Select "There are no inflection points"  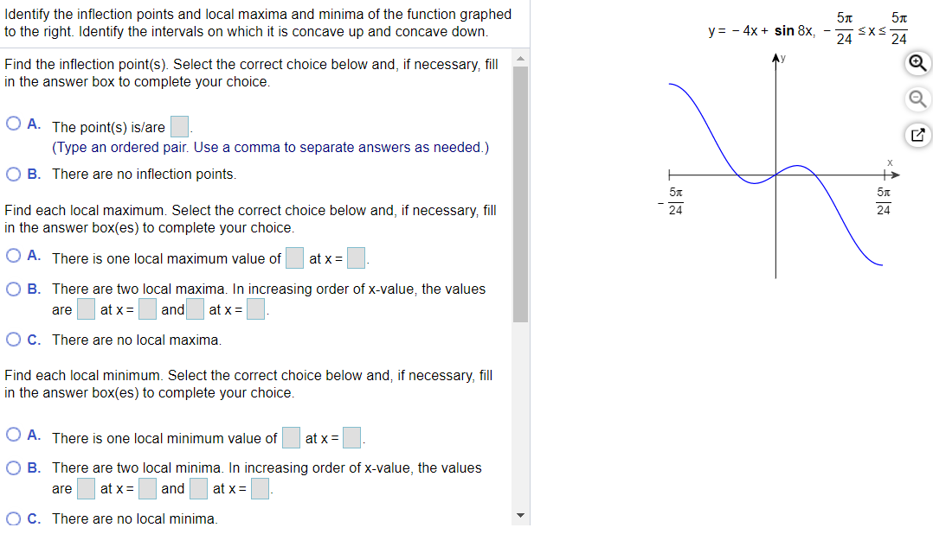click(13, 173)
